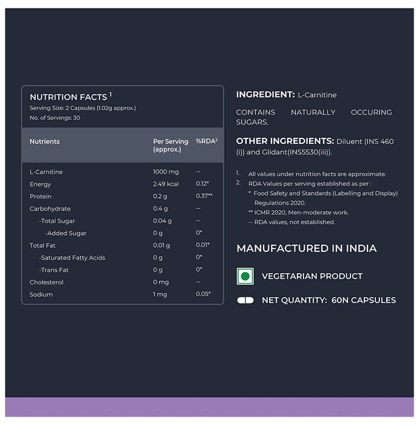This screenshot has width=419, height=425.
Task: Click the Per Serving column header
Action: point(171,145)
